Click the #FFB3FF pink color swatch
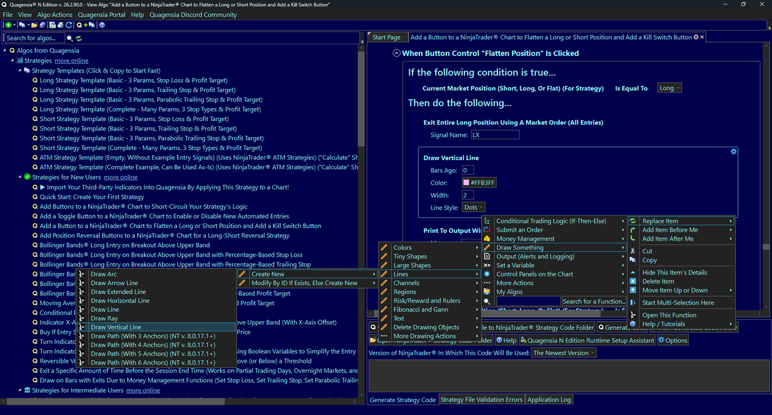The image size is (772, 415). 466,183
